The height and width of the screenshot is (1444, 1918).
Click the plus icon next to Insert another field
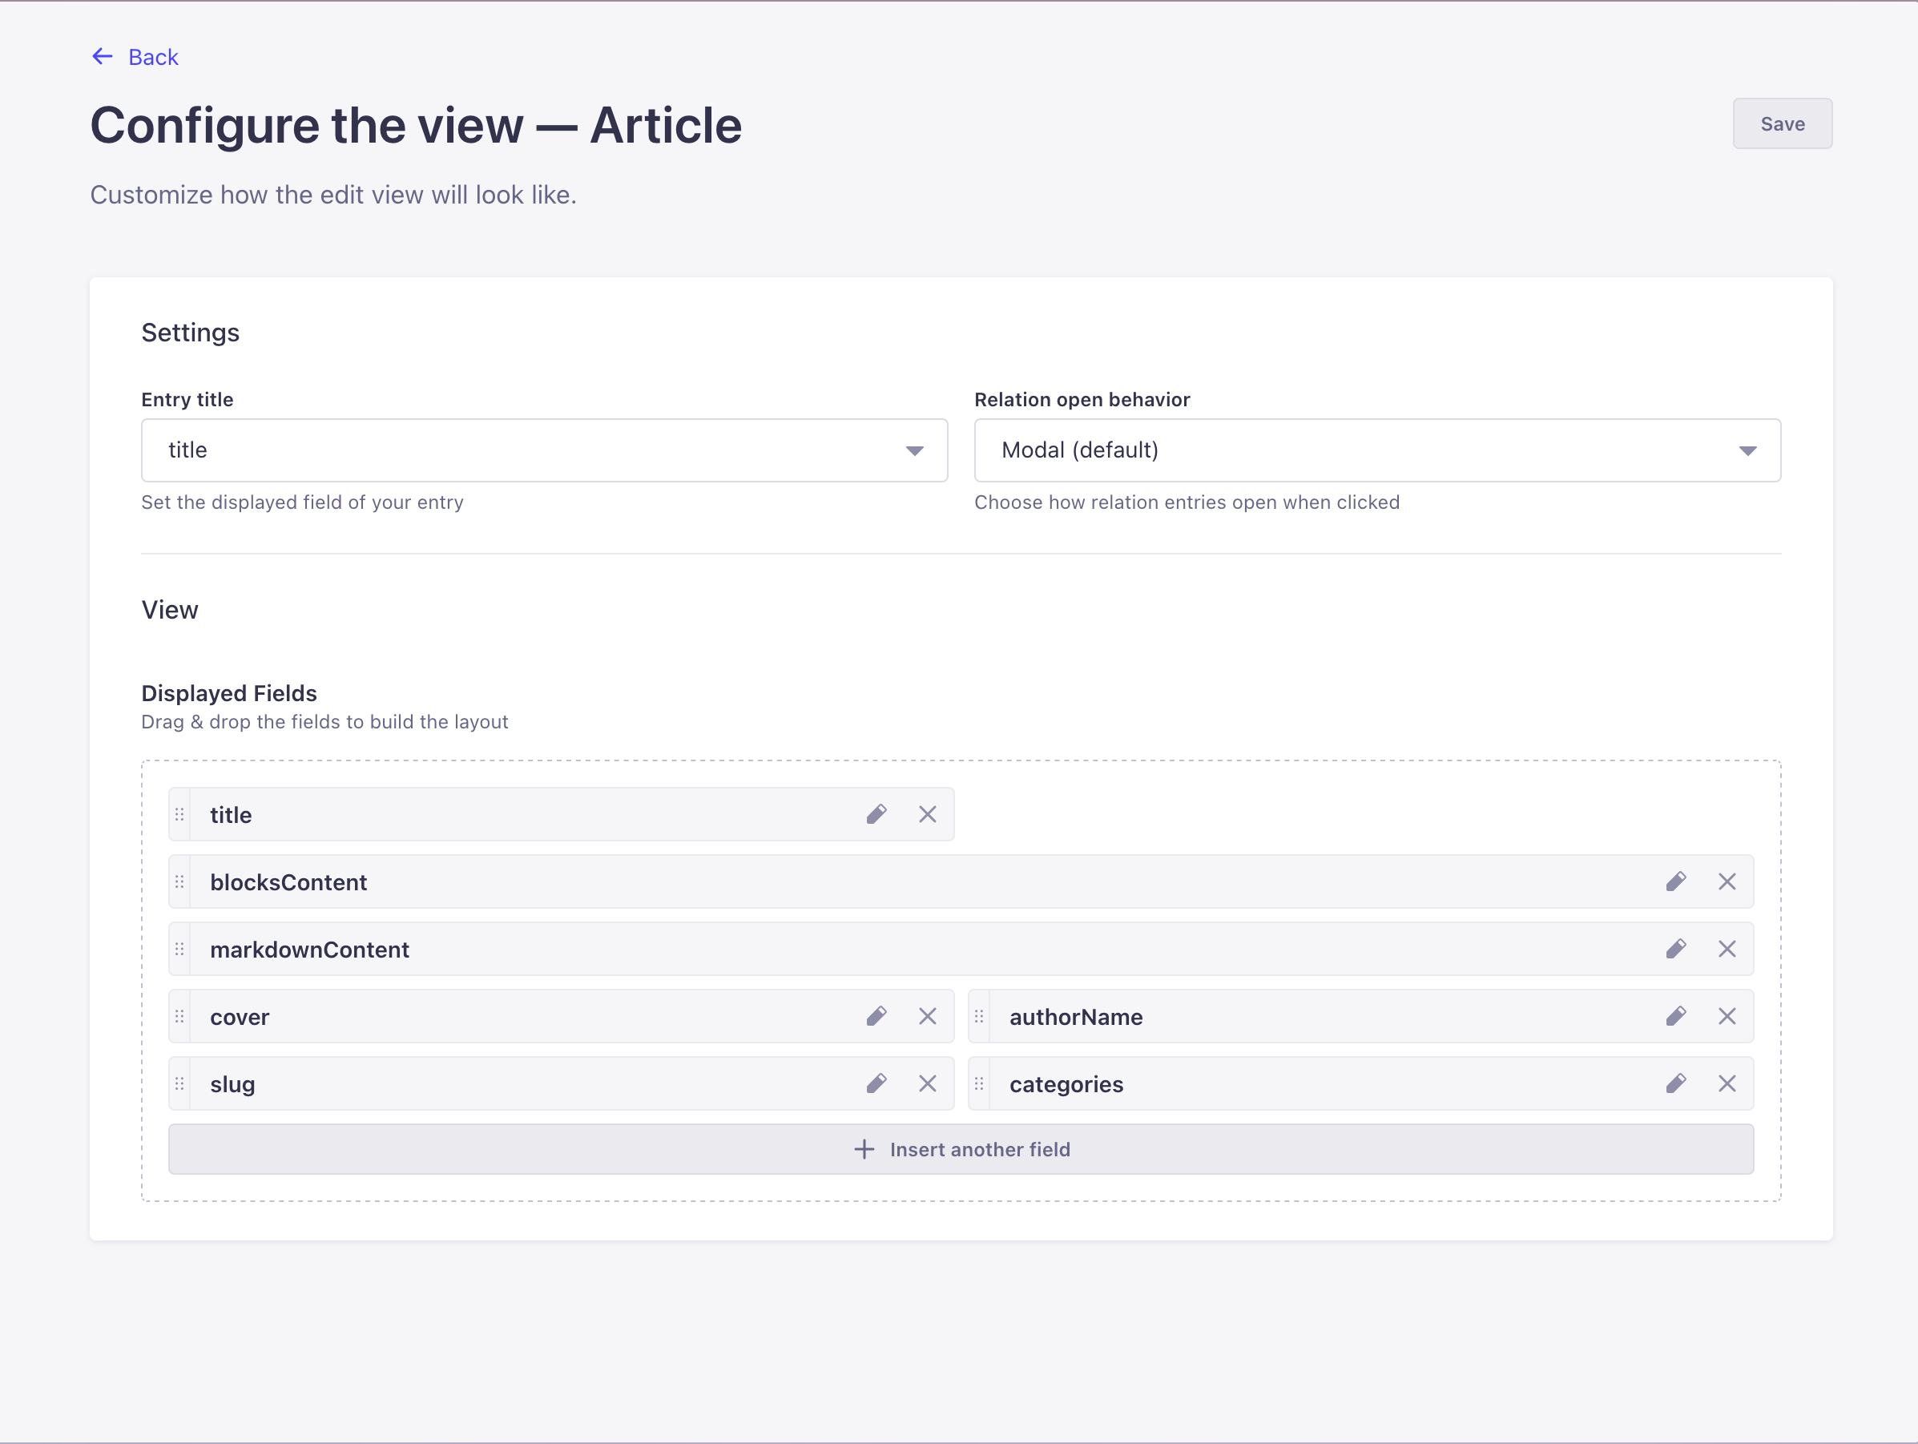pos(864,1148)
